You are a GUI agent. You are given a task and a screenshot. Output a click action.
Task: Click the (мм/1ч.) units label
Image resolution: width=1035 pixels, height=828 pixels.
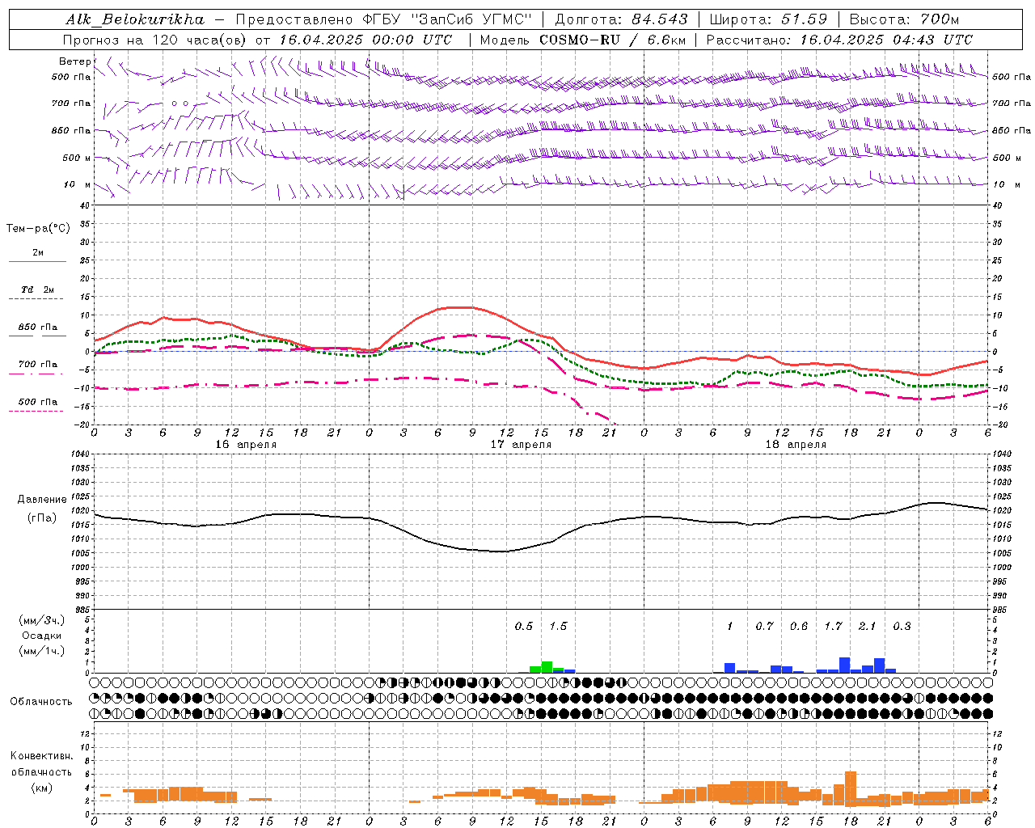pos(41,651)
